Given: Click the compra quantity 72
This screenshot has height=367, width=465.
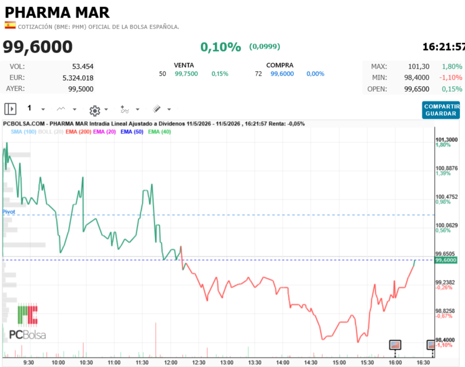Looking at the screenshot, I should coord(258,74).
